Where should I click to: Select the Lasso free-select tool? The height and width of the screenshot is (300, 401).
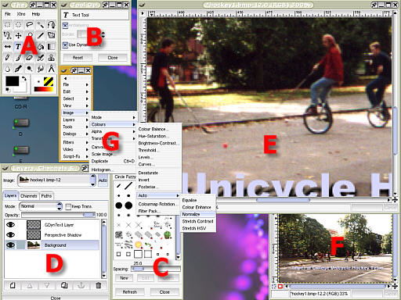30,25
